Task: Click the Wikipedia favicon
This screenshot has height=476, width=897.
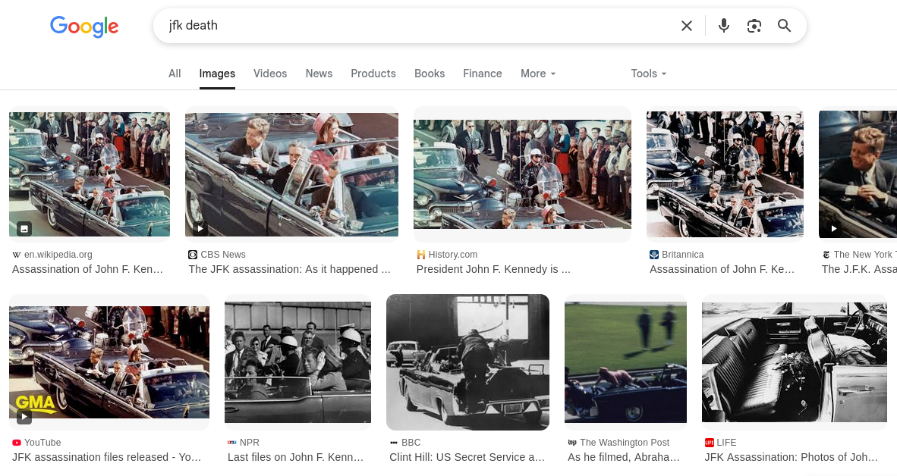Action: [x=17, y=255]
